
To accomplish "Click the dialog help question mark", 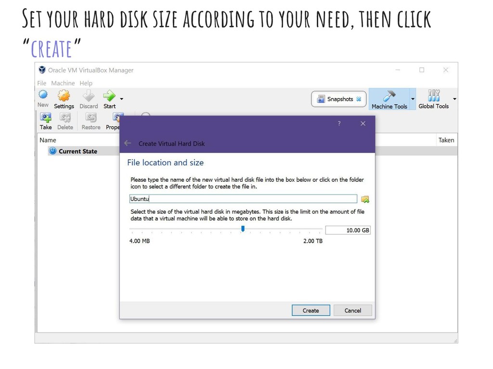I will pos(339,123).
